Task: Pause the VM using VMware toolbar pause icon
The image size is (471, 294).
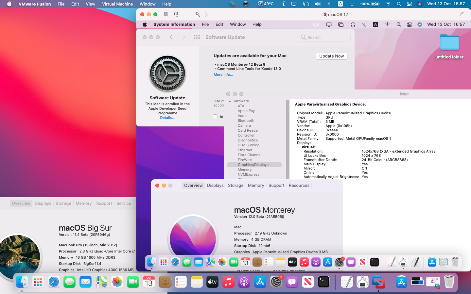Action: tap(166, 14)
